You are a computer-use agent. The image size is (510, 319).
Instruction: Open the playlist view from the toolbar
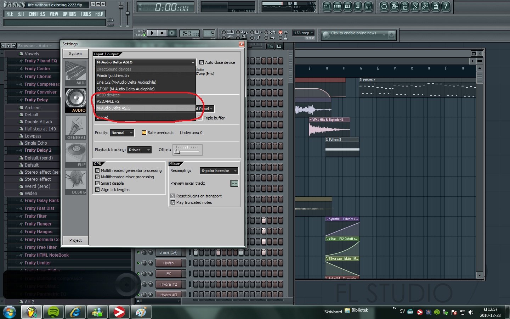pos(327,6)
